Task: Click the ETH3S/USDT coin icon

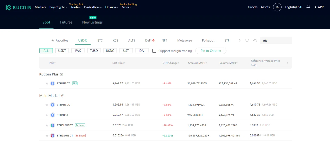Action: (x=53, y=136)
